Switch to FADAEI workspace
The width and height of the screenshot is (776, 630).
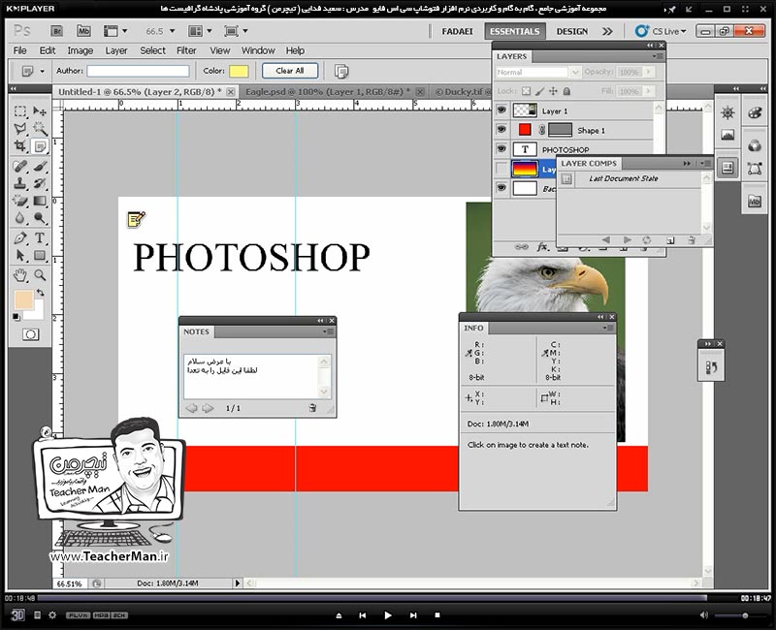click(x=457, y=31)
